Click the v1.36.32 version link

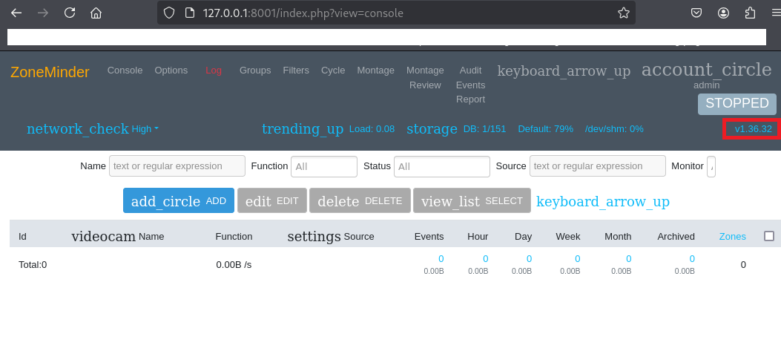point(753,129)
